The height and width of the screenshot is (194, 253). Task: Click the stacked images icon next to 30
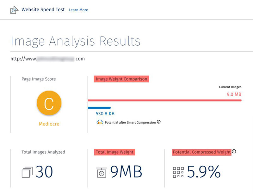[27, 172]
